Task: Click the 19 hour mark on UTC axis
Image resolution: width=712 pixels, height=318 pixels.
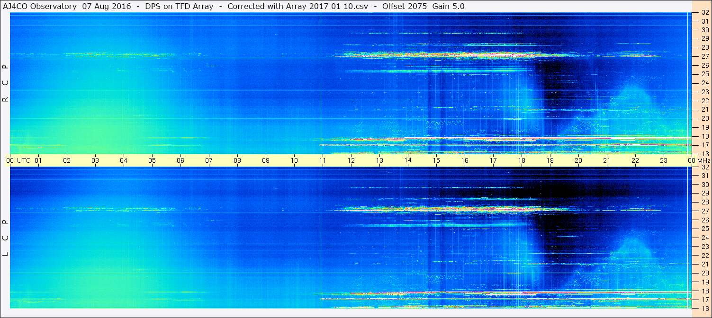Action: 550,160
